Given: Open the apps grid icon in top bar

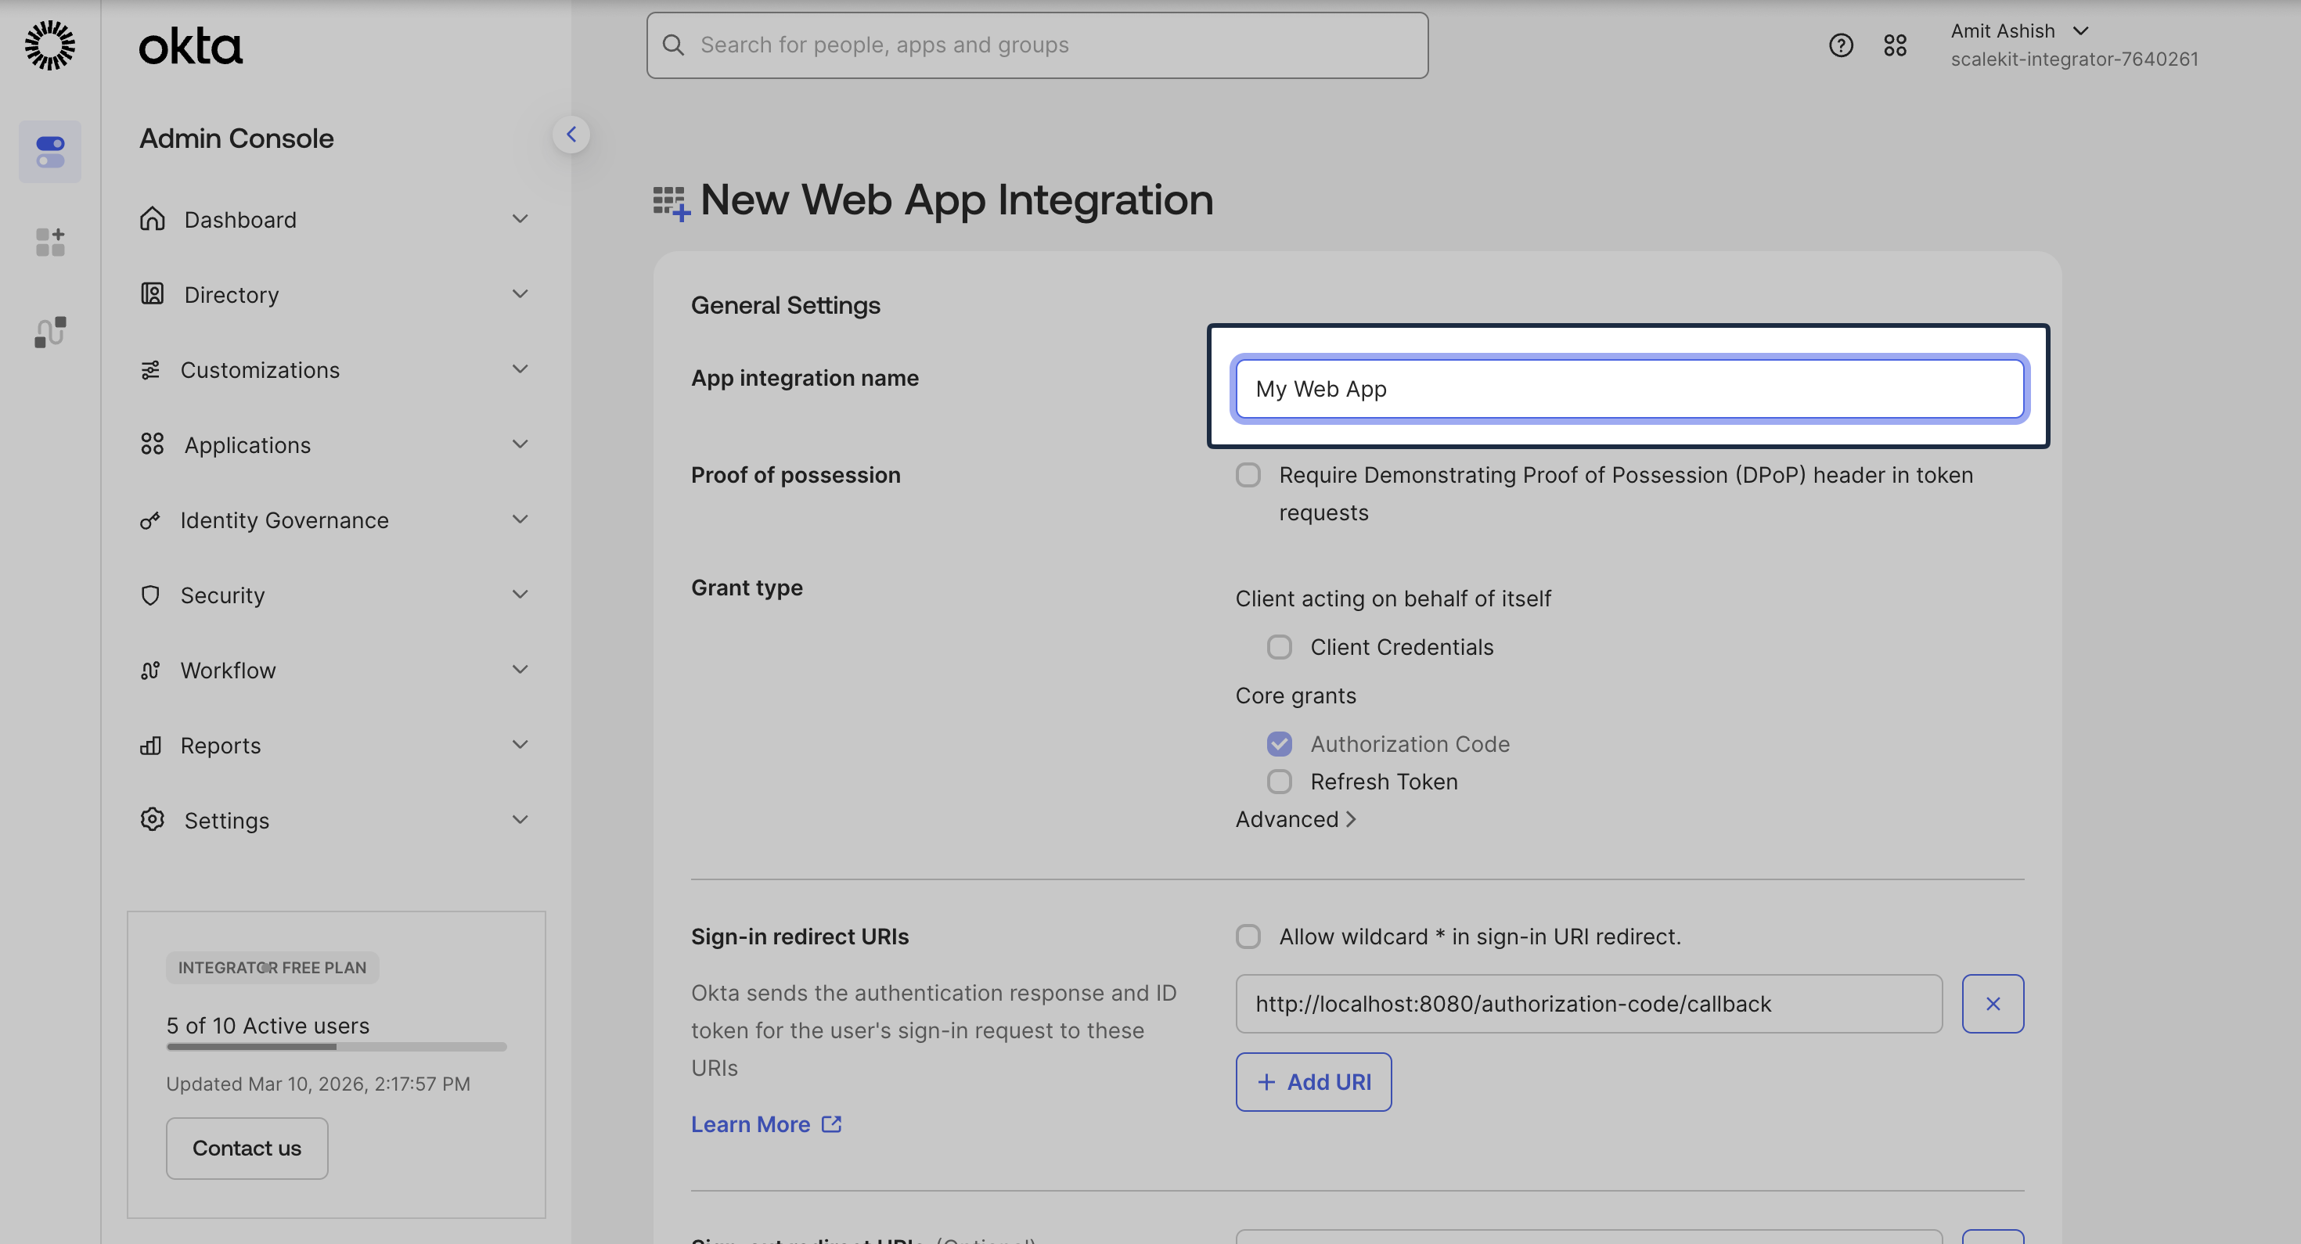Looking at the screenshot, I should (x=1896, y=45).
